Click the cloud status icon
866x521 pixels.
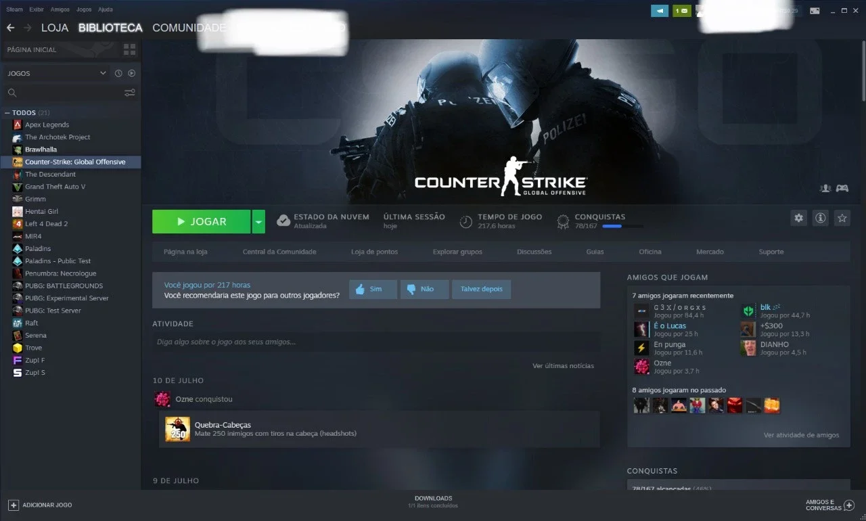283,221
